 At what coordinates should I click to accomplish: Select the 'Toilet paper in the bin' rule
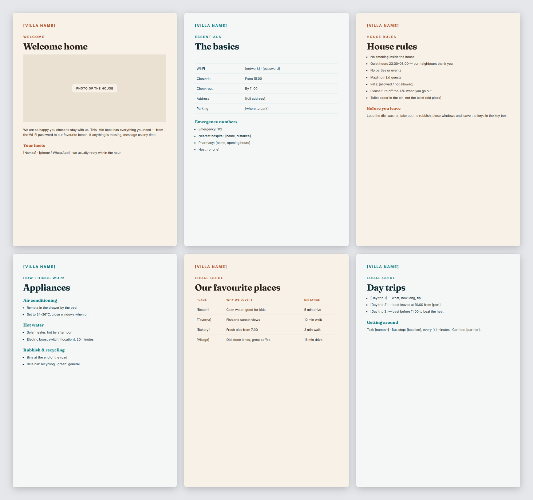tap(406, 98)
